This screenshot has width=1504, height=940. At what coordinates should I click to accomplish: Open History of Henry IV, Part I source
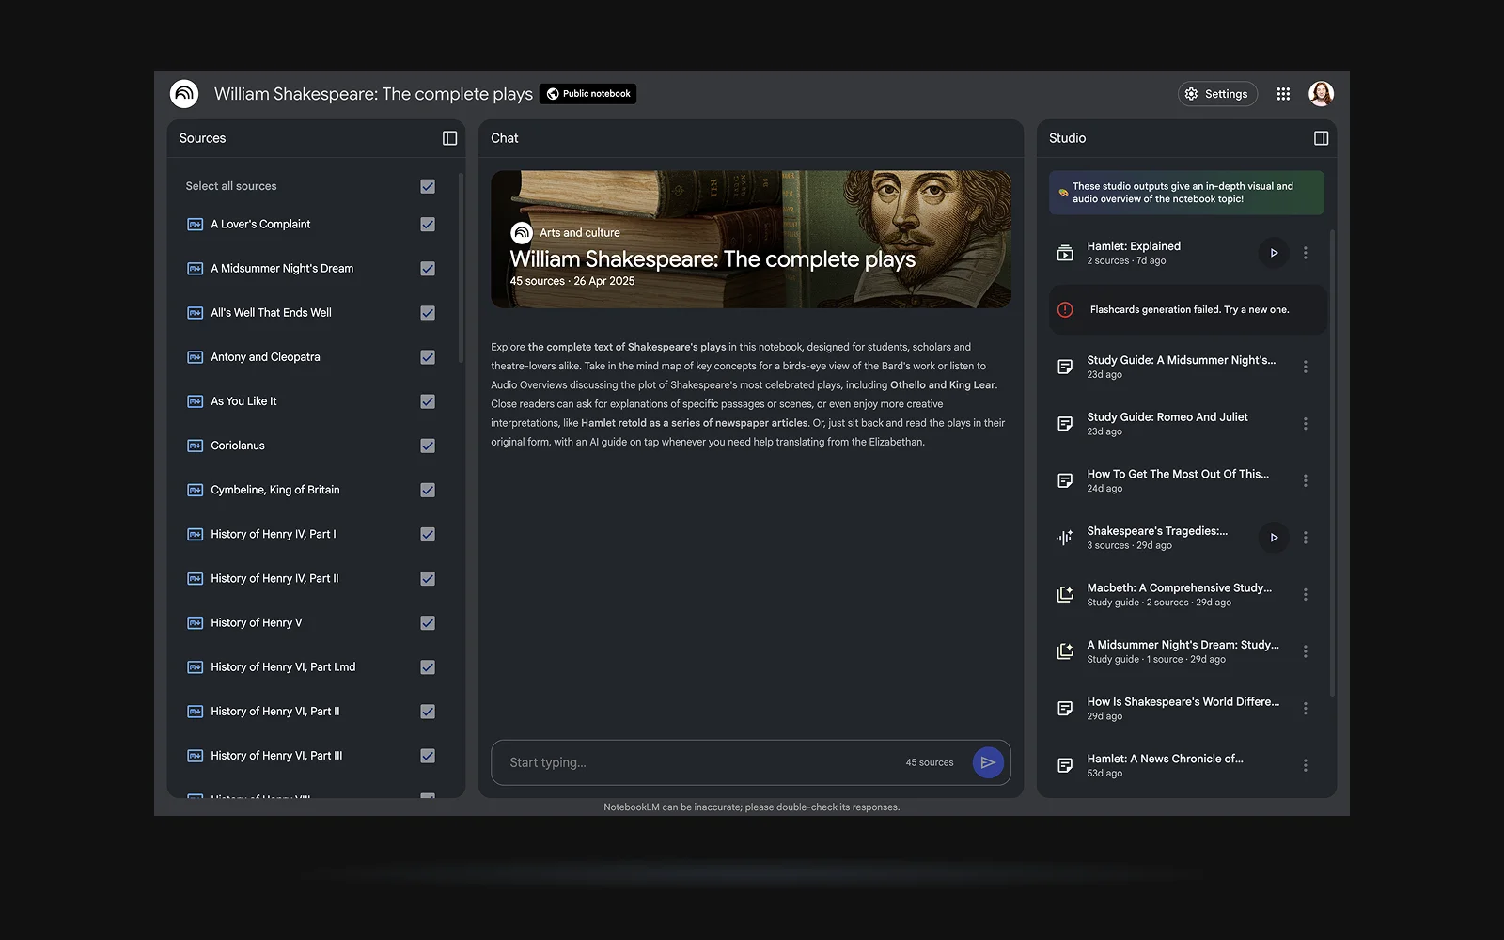pos(273,534)
